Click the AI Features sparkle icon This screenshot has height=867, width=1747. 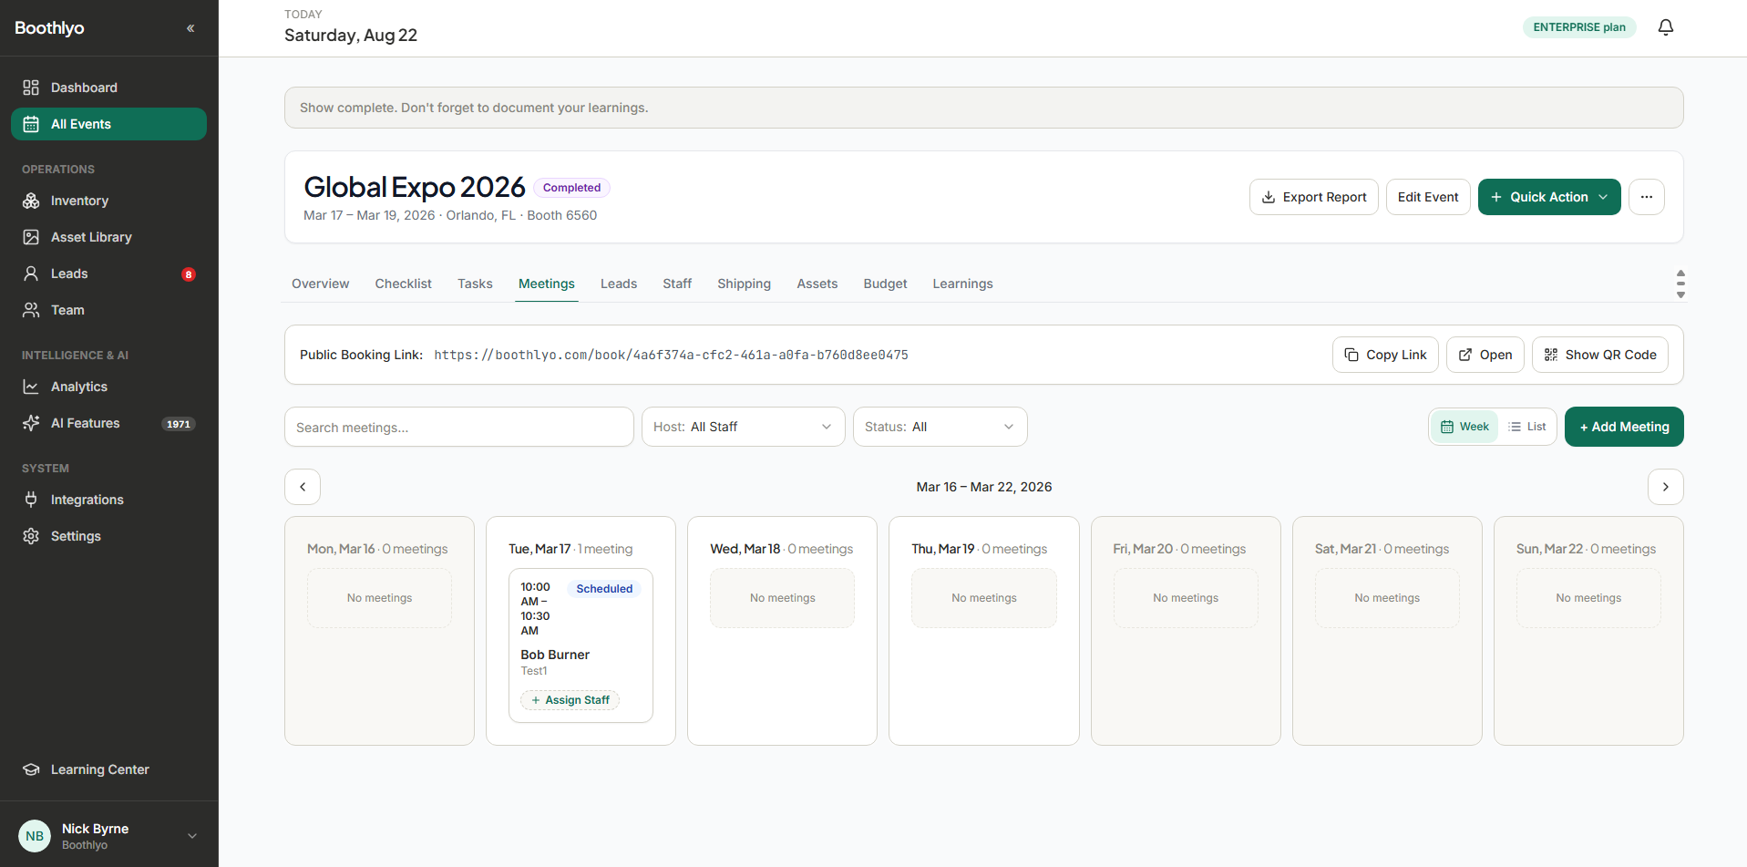(31, 423)
